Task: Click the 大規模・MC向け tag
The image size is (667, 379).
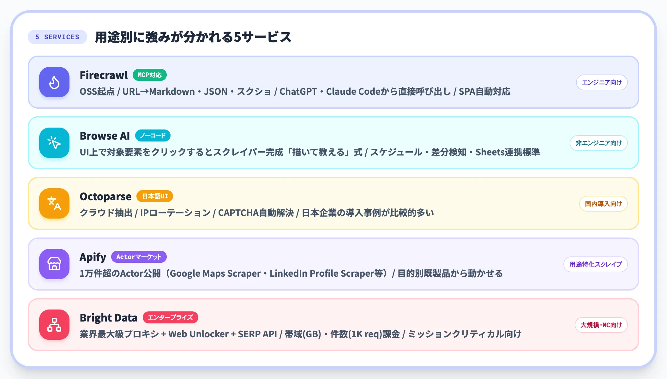Action: pyautogui.click(x=601, y=325)
